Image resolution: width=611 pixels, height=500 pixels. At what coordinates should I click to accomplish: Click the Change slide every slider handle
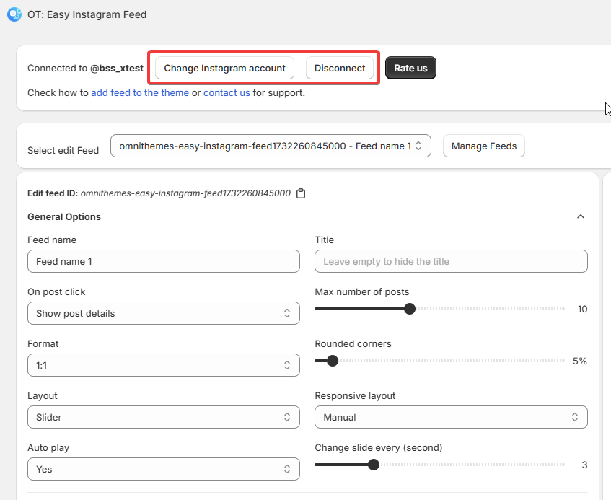(x=374, y=465)
